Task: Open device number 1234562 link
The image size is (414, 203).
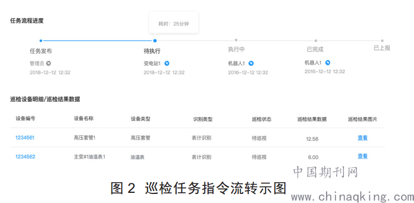Action: pyautogui.click(x=25, y=157)
